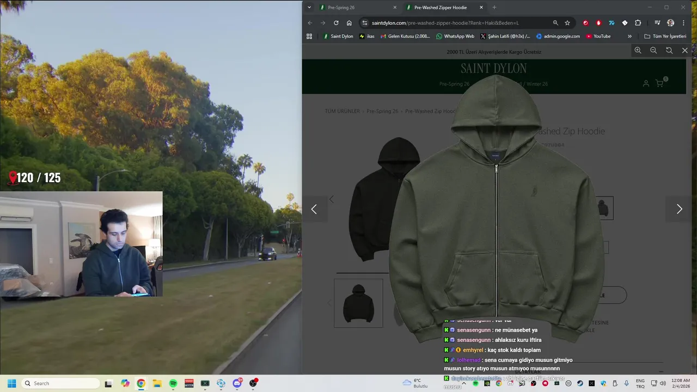This screenshot has height=392, width=697.
Task: Switch ENG TRQ input language
Action: point(640,383)
